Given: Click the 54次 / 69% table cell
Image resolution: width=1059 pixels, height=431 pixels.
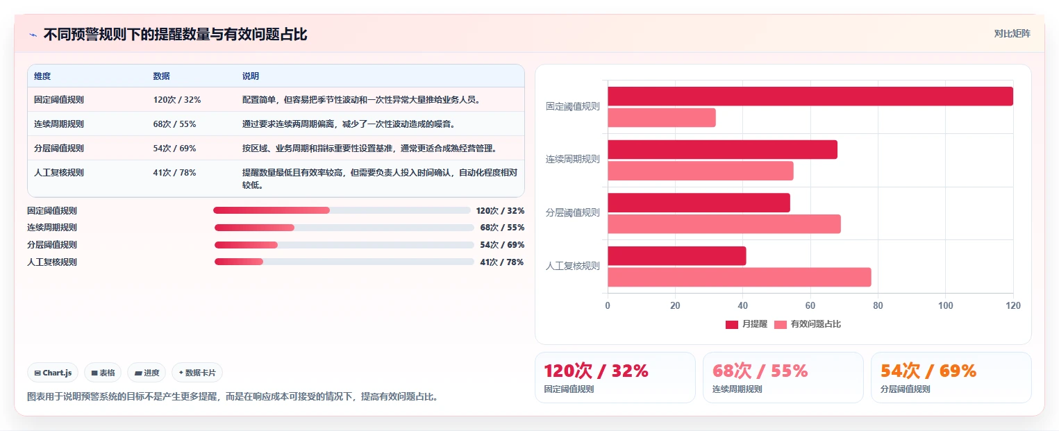Looking at the screenshot, I should click(174, 149).
